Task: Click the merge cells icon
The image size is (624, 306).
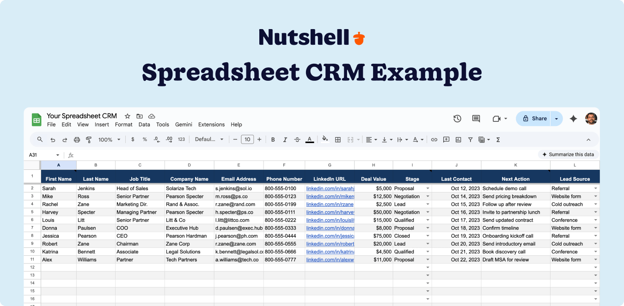Action: coord(350,139)
